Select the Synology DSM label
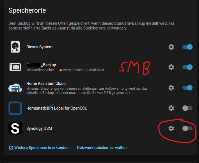This screenshot has height=163, width=199. [39, 128]
